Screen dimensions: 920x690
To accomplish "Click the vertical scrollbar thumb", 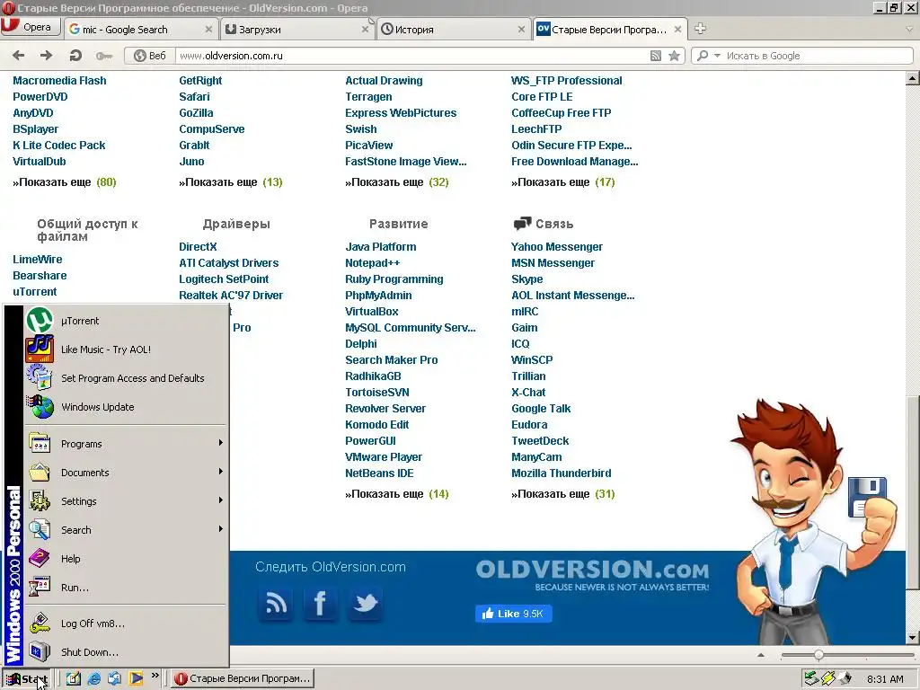I will coord(913,493).
